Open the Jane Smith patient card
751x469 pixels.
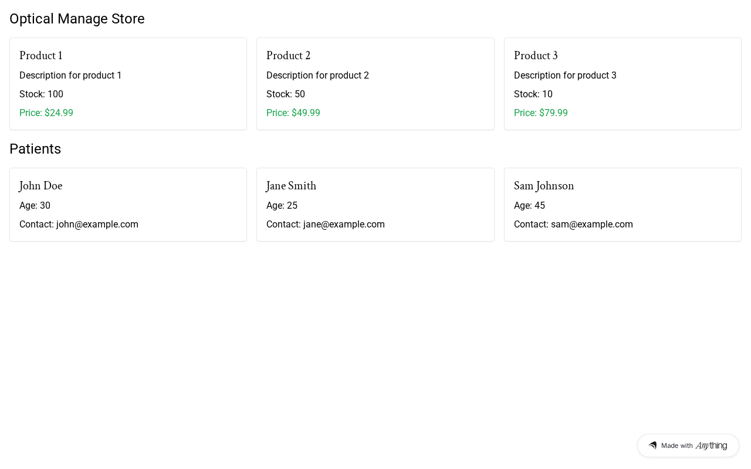[375, 205]
